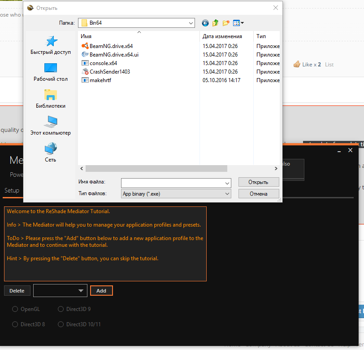Select the console.x64 file icon
Screen dimensions: 364x350
[85, 63]
